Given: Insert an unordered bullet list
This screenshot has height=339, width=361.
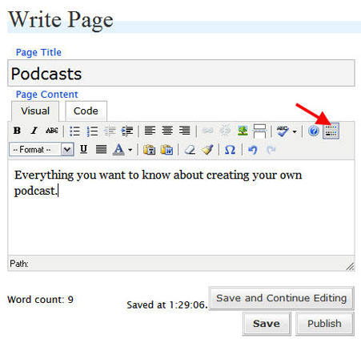Looking at the screenshot, I should 74,131.
